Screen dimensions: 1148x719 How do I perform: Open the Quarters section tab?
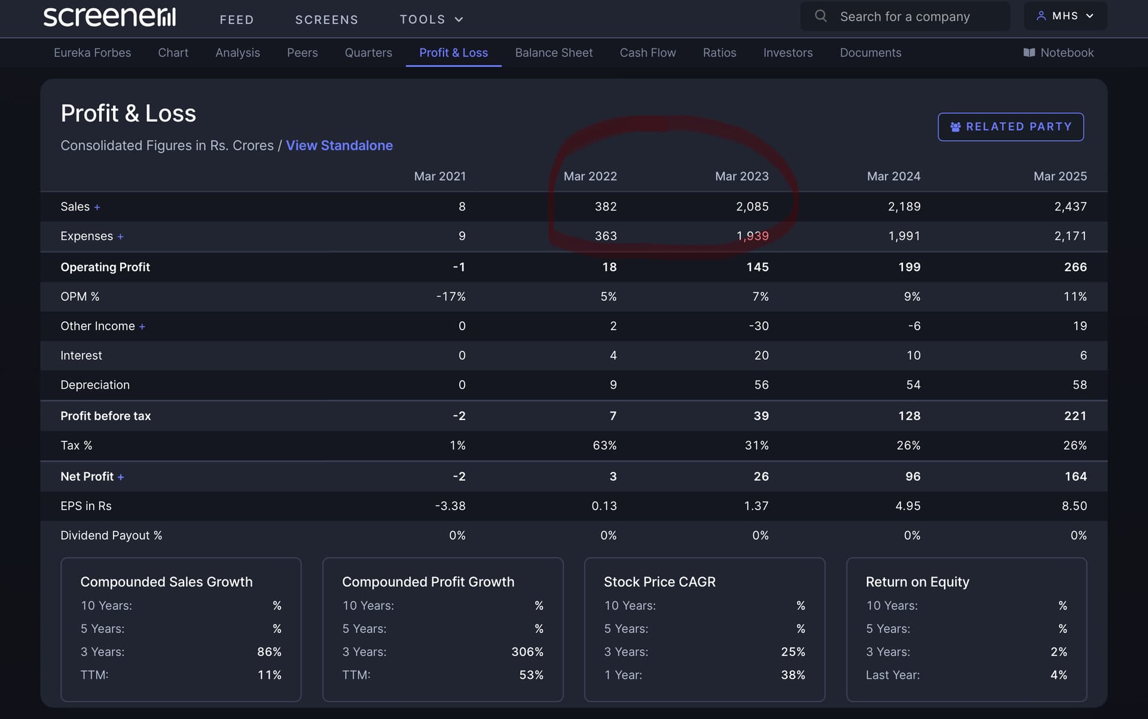(368, 53)
